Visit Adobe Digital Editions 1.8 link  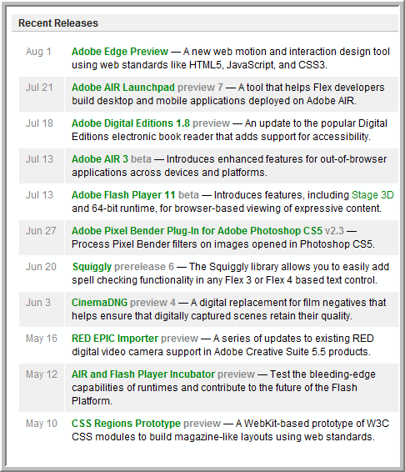pyautogui.click(x=131, y=123)
